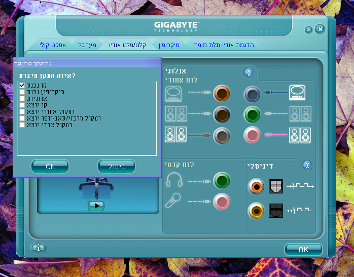Click the 'דיגיטלי' section heading
The height and width of the screenshot is (277, 354).
(x=260, y=166)
